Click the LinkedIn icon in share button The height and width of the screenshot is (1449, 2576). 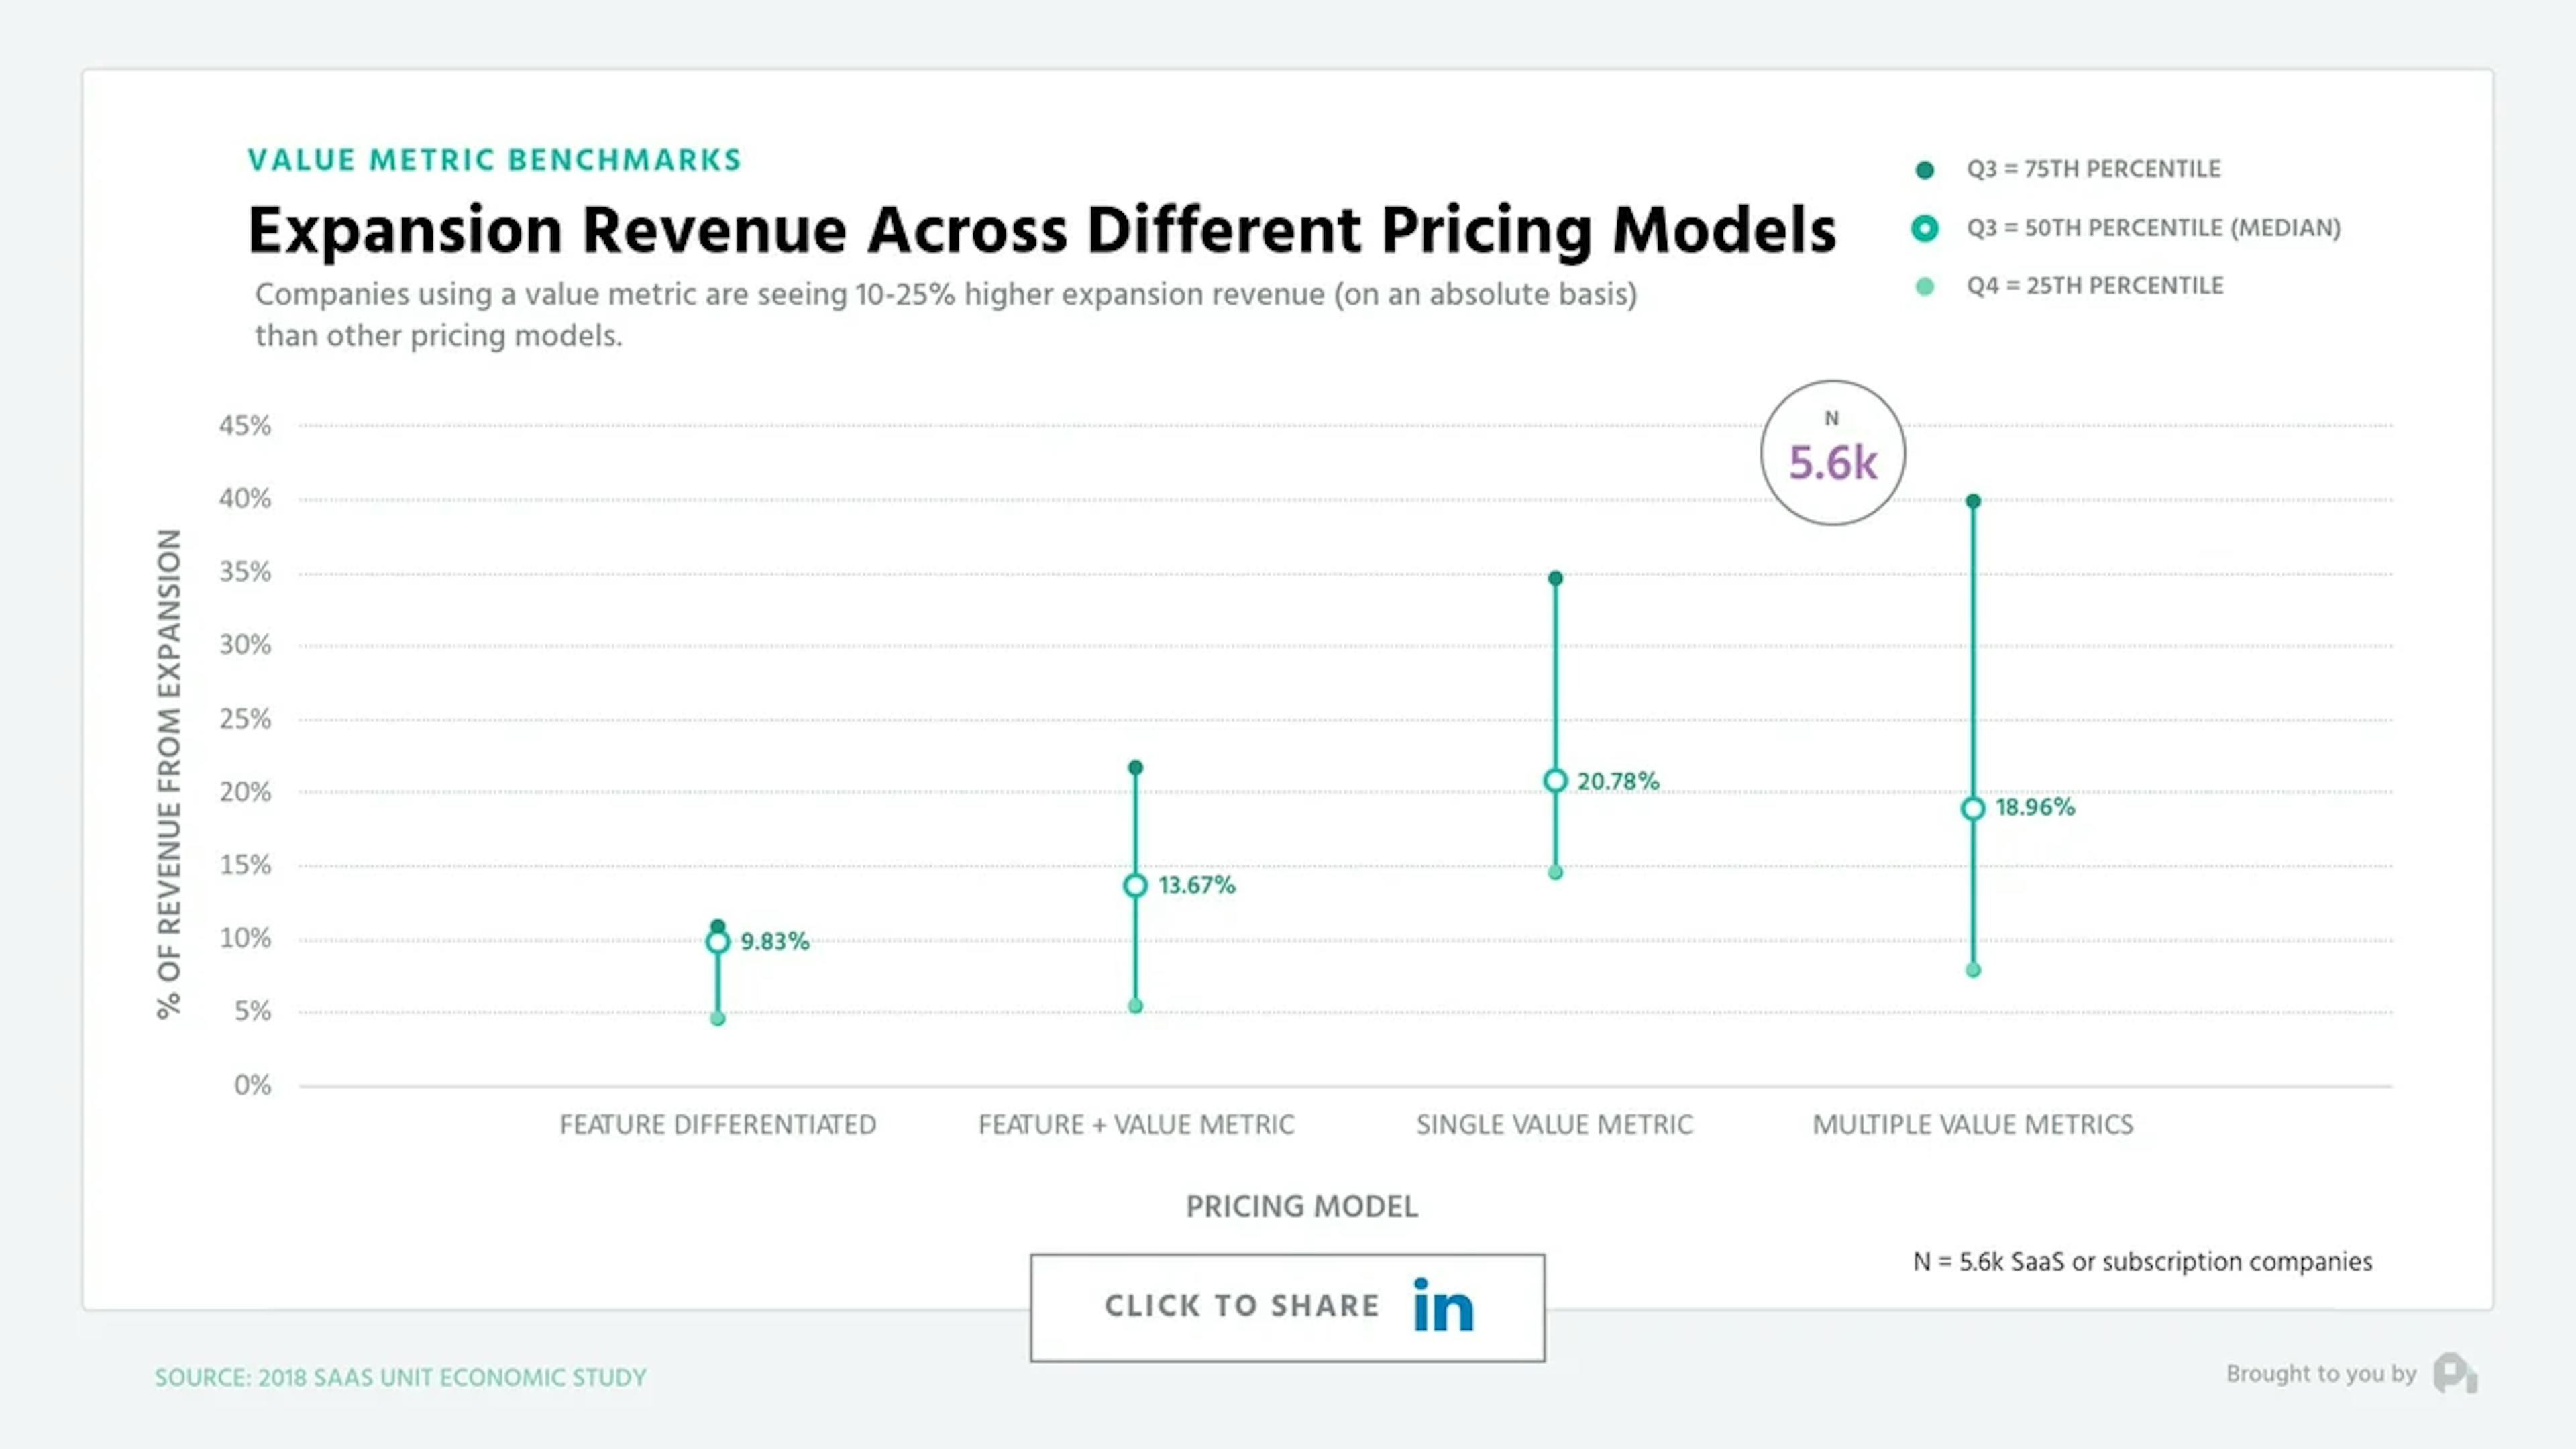coord(1443,1305)
